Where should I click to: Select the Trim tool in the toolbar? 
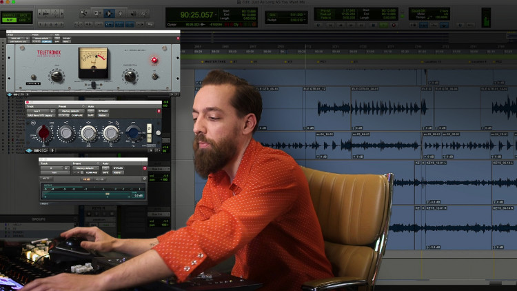tap(98, 14)
